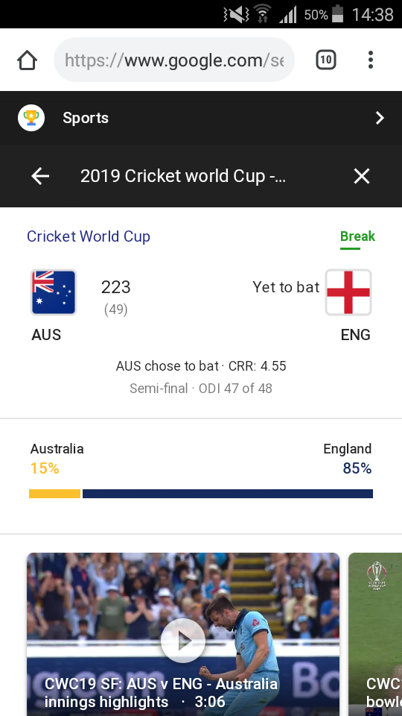Viewport: 402px width, 716px height.
Task: Tap the AUS 223 score
Action: [116, 286]
